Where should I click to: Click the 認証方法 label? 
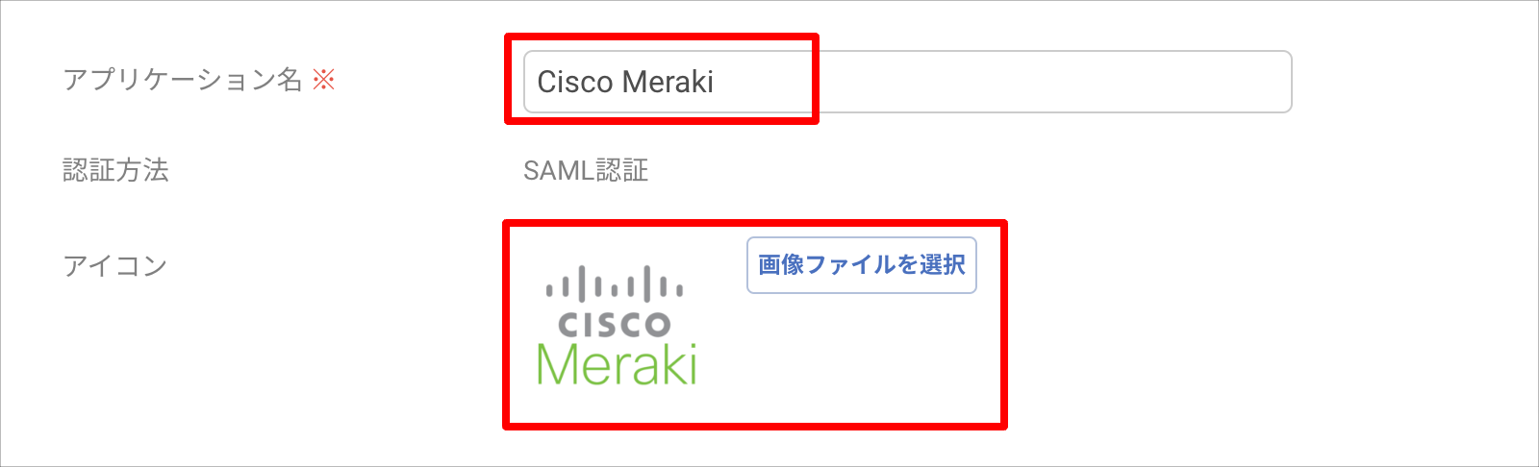click(x=116, y=170)
